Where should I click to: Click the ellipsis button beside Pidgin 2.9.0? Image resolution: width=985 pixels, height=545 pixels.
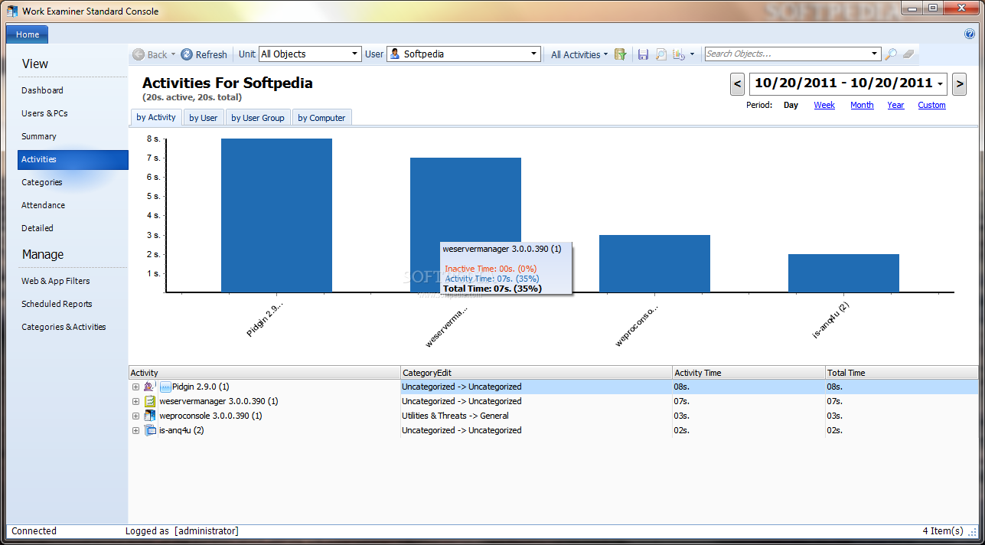coord(165,387)
